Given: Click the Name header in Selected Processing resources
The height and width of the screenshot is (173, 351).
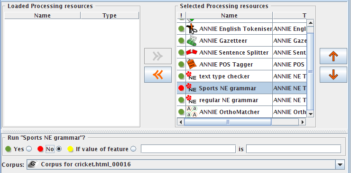Looking at the screenshot, I should coord(229,16).
